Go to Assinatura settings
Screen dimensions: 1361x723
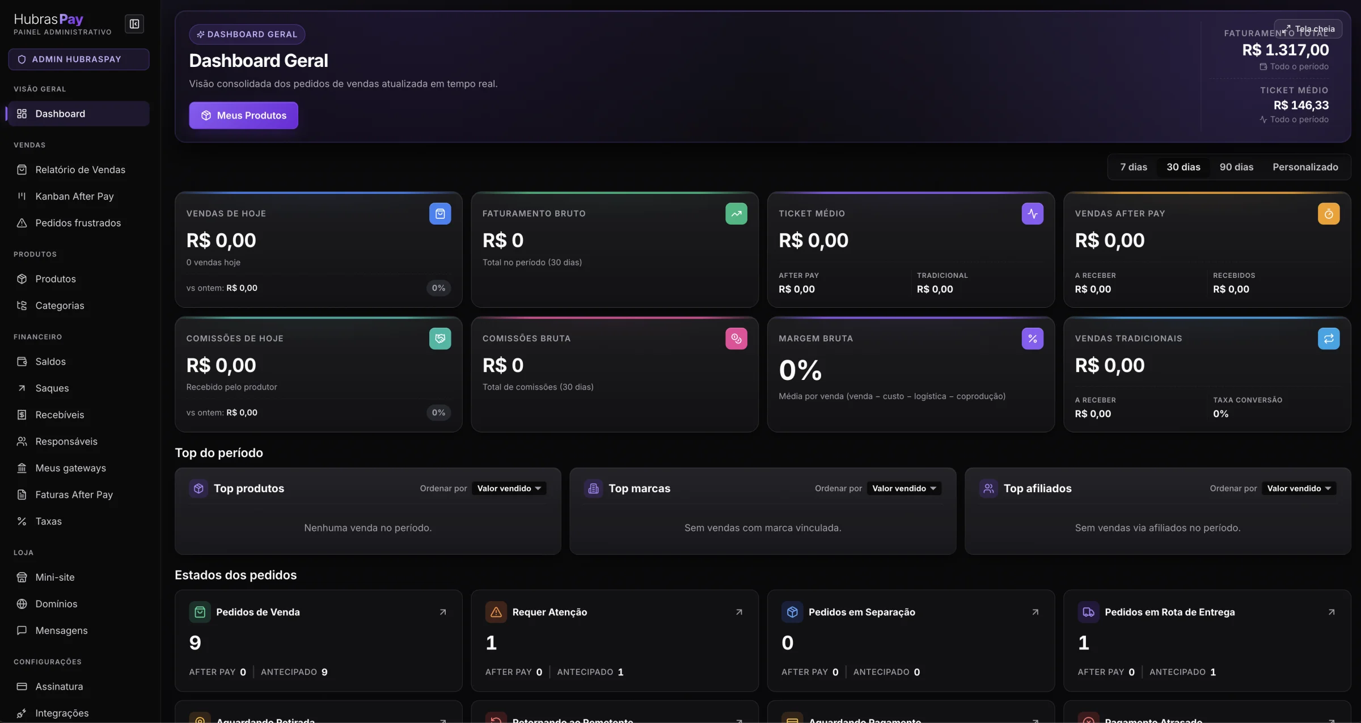click(79, 686)
